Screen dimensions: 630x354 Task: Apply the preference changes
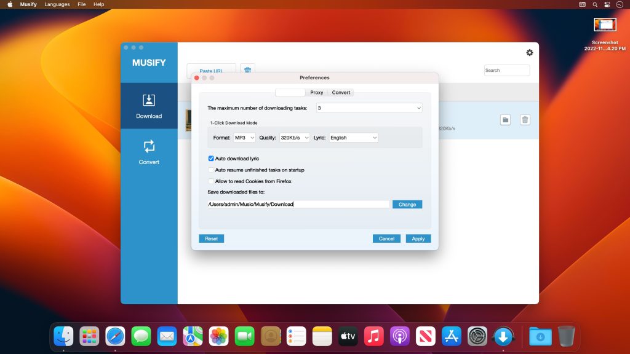pyautogui.click(x=418, y=238)
